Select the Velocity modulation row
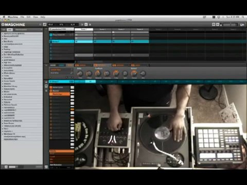 (x=62, y=151)
